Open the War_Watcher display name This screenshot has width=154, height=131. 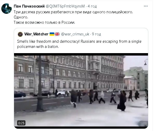pyautogui.click(x=36, y=34)
